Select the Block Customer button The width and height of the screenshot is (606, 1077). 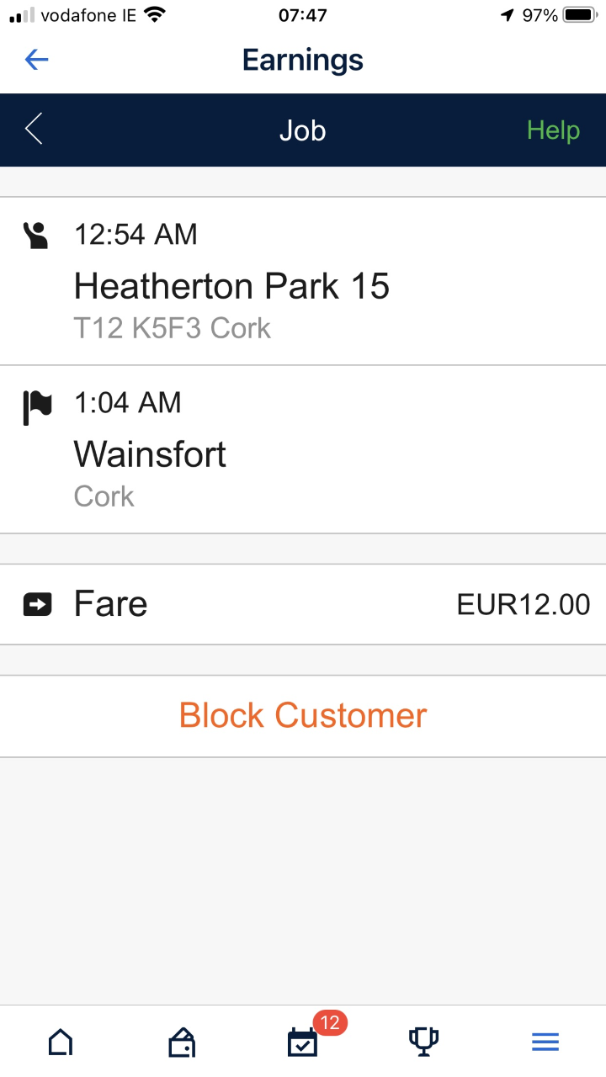[x=303, y=715]
